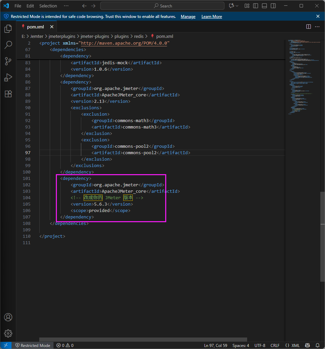Close the pom.xml tab
Image resolution: width=325 pixels, height=349 pixels.
click(x=52, y=27)
